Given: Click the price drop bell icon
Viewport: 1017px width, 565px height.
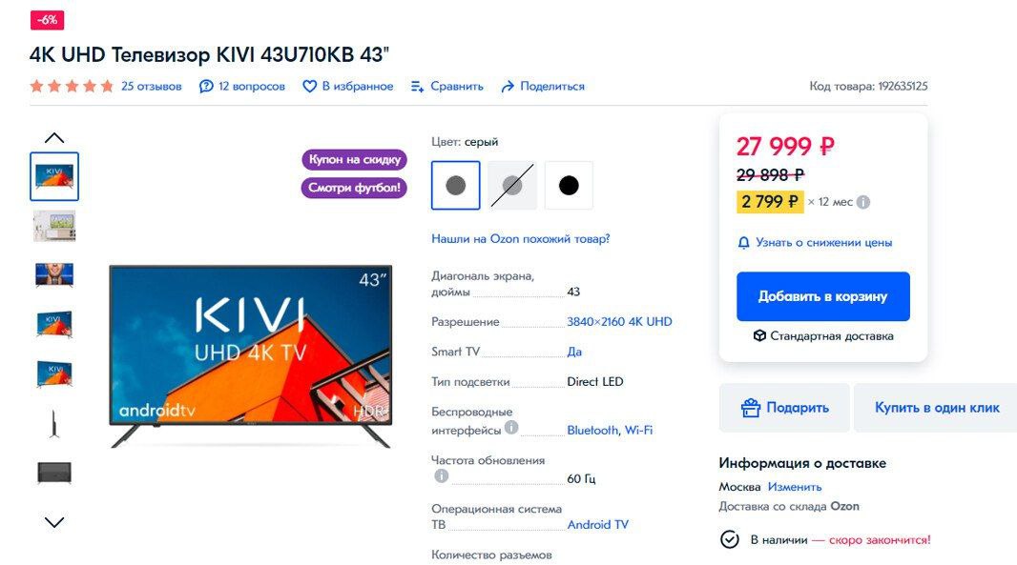Looking at the screenshot, I should [x=743, y=242].
